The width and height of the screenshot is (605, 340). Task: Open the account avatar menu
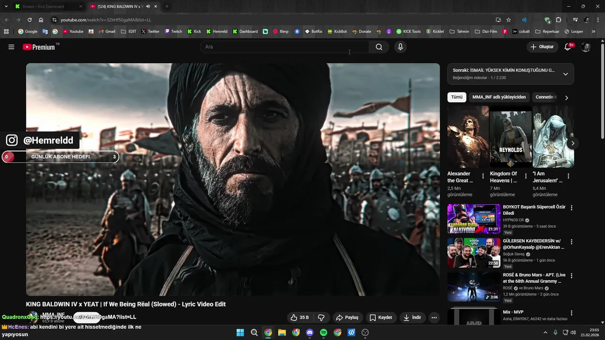[586, 47]
